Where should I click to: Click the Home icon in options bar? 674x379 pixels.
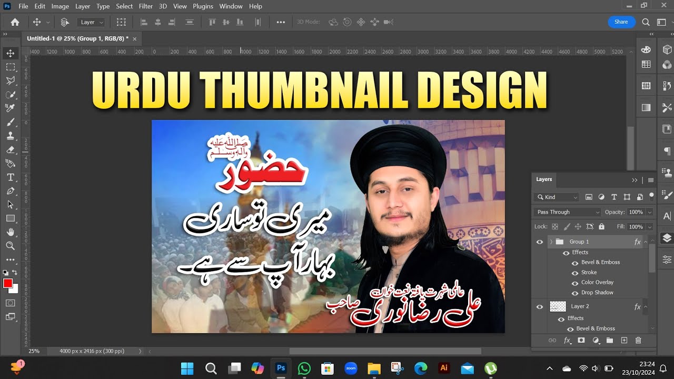point(15,22)
